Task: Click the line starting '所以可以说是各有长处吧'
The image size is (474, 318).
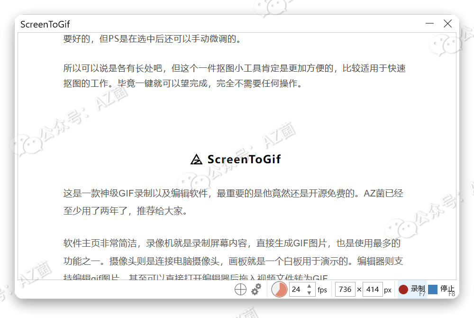Action: (234, 68)
